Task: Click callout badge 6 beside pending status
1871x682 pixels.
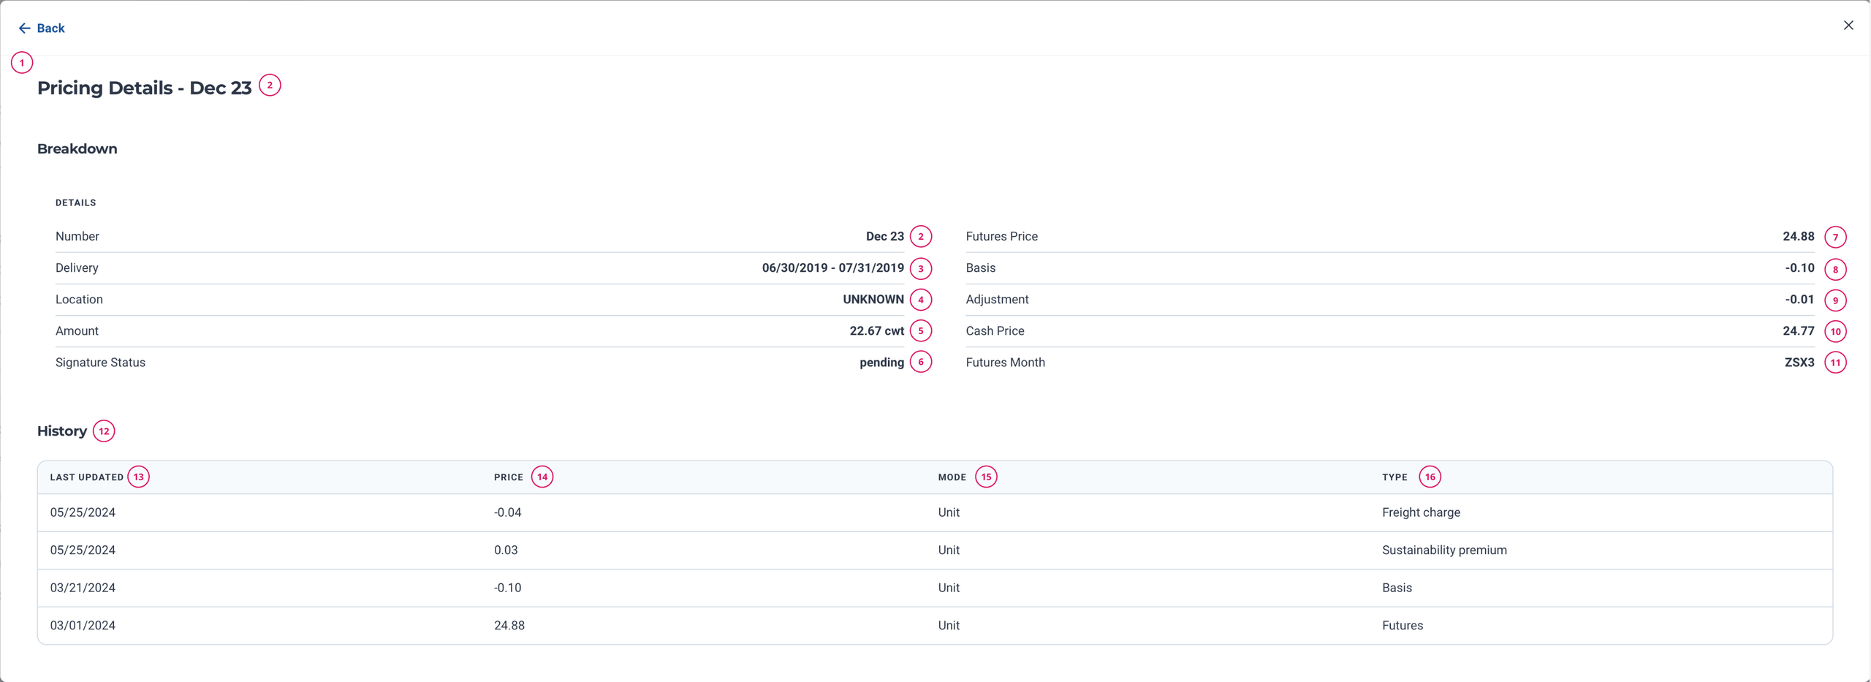Action: pyautogui.click(x=921, y=362)
